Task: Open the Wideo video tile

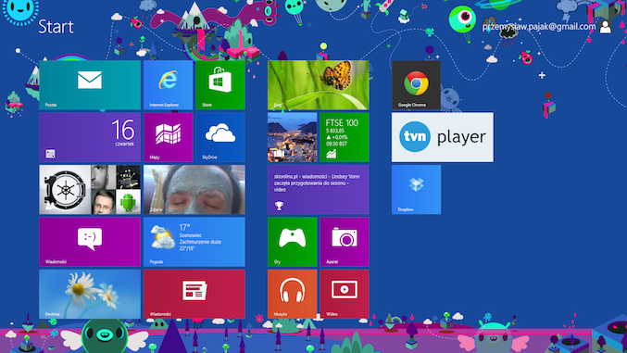Action: click(345, 295)
